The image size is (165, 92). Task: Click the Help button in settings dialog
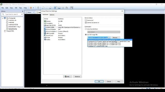(x=119, y=82)
